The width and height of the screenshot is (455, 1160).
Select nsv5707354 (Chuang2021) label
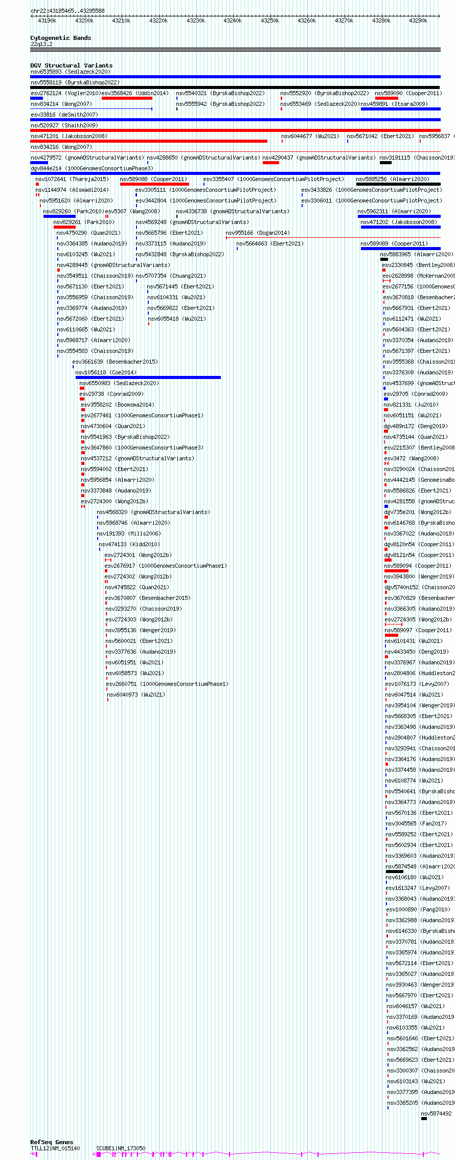[171, 276]
